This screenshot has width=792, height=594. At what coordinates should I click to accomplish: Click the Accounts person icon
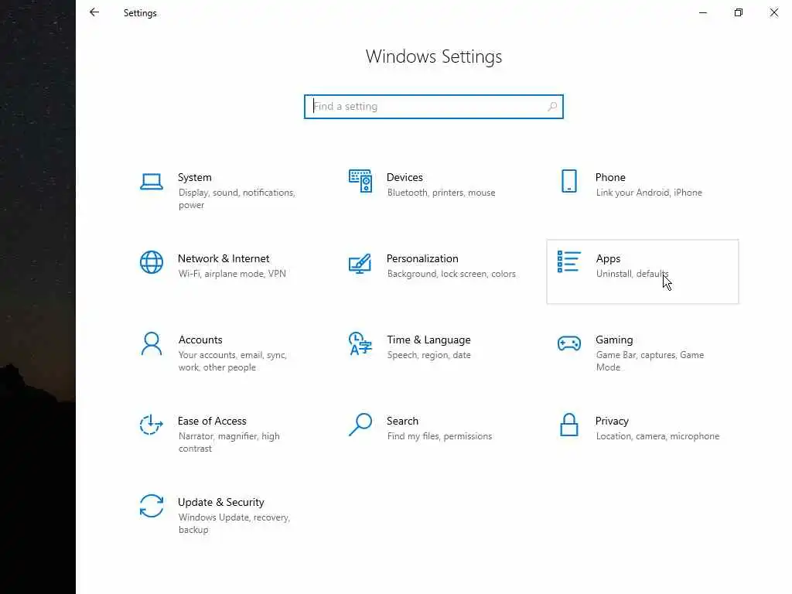152,343
